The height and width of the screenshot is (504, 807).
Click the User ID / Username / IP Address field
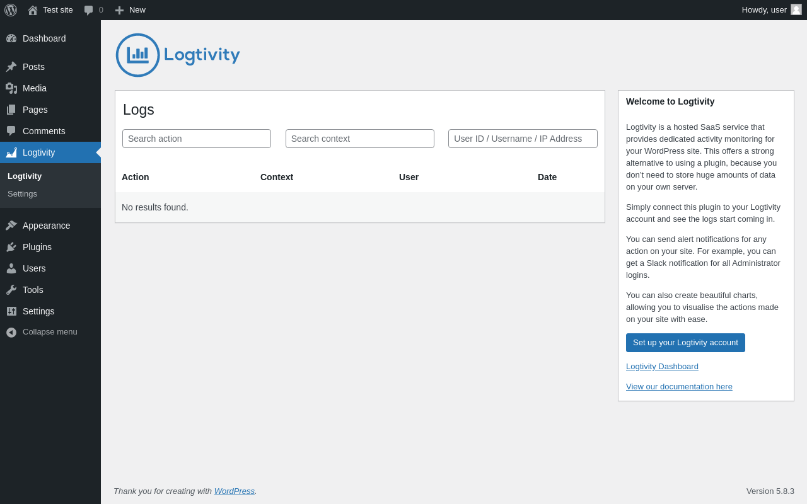click(523, 139)
